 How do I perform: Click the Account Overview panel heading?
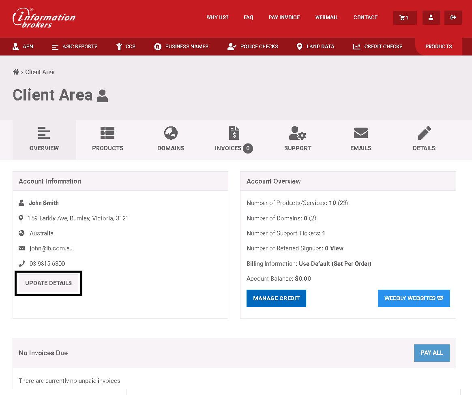tap(274, 181)
